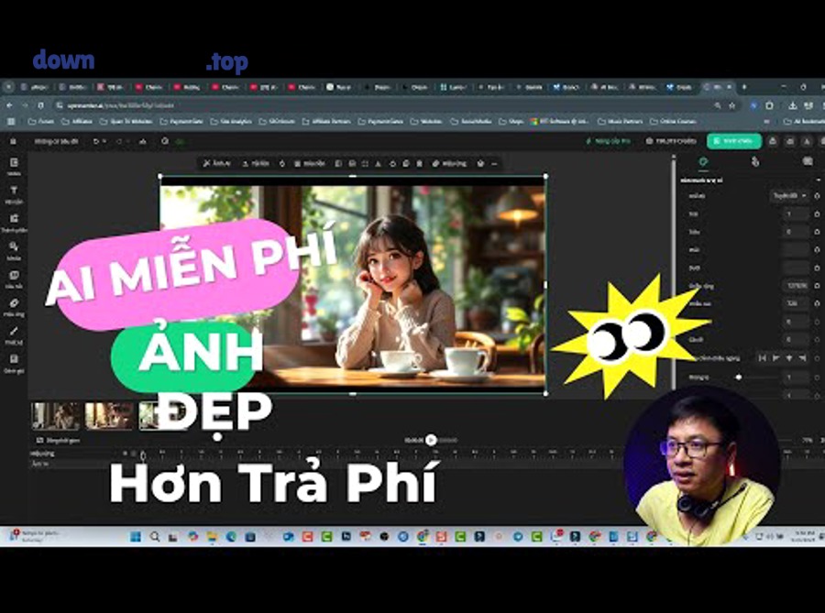The width and height of the screenshot is (825, 613).
Task: Open the Text panel in the left sidebar
Action: coord(16,188)
